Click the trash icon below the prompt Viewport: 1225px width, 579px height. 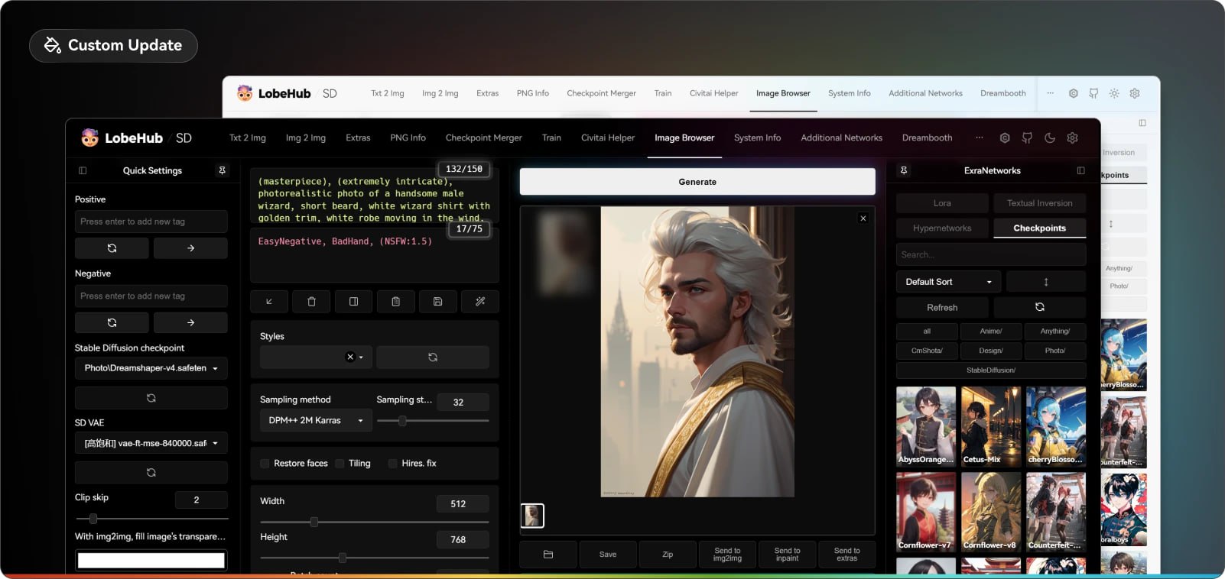311,302
